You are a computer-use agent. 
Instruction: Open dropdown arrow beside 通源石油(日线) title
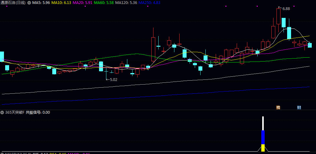click(x=29, y=3)
